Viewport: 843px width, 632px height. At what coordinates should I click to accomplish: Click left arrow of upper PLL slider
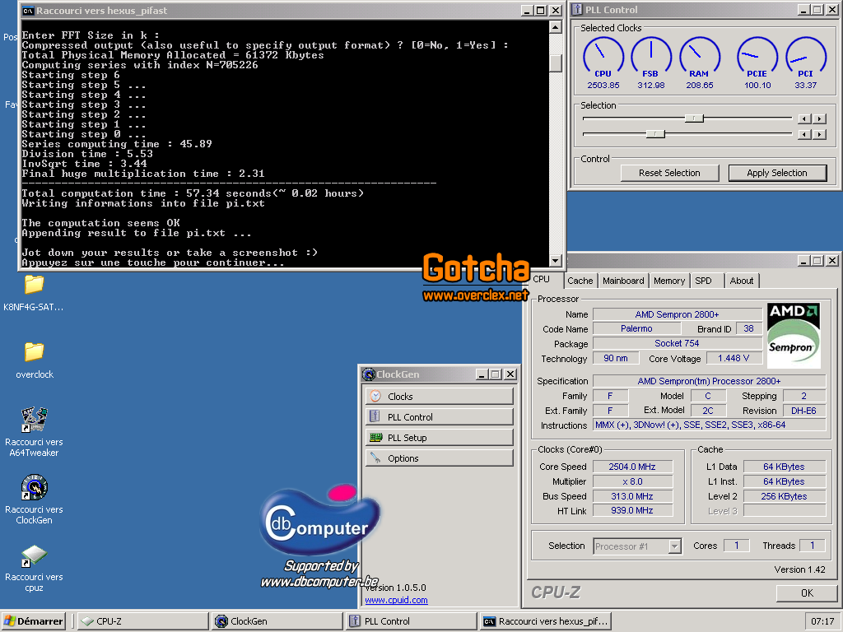coord(804,118)
